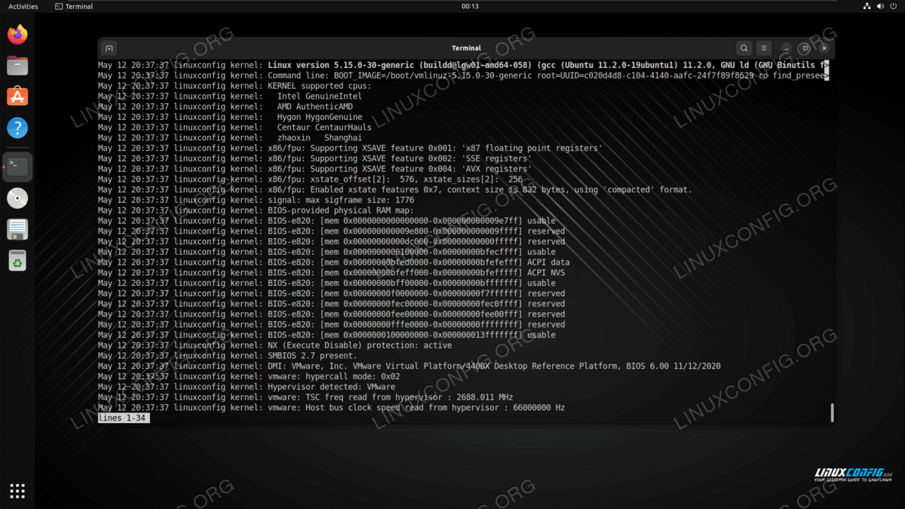Click the BIOS-e820 line with '0x00000000fee00000'
Screen dimensions: 905x509
pos(331,314)
